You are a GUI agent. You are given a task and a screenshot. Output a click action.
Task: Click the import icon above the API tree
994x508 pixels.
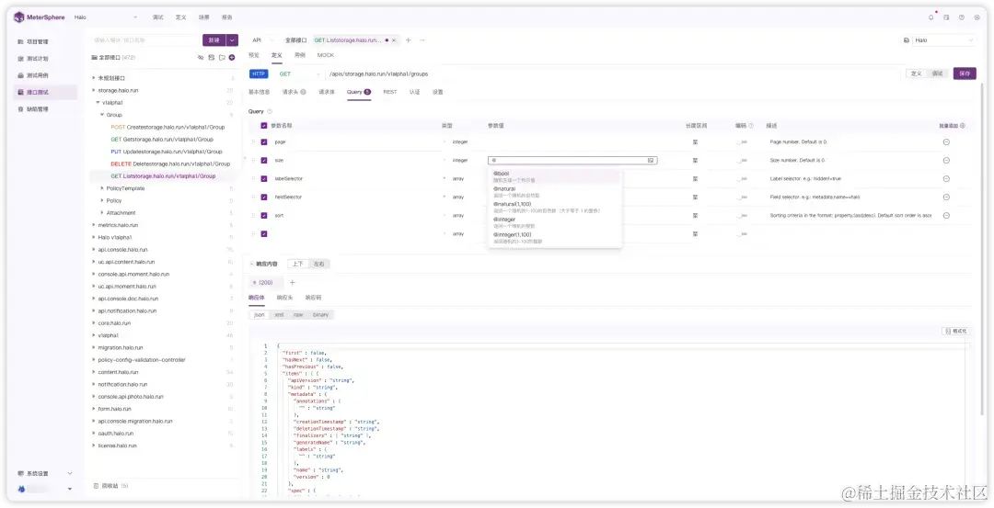pos(211,58)
